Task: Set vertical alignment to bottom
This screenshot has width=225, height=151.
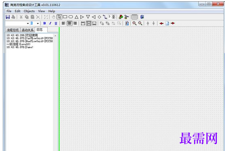Action: tap(94, 23)
